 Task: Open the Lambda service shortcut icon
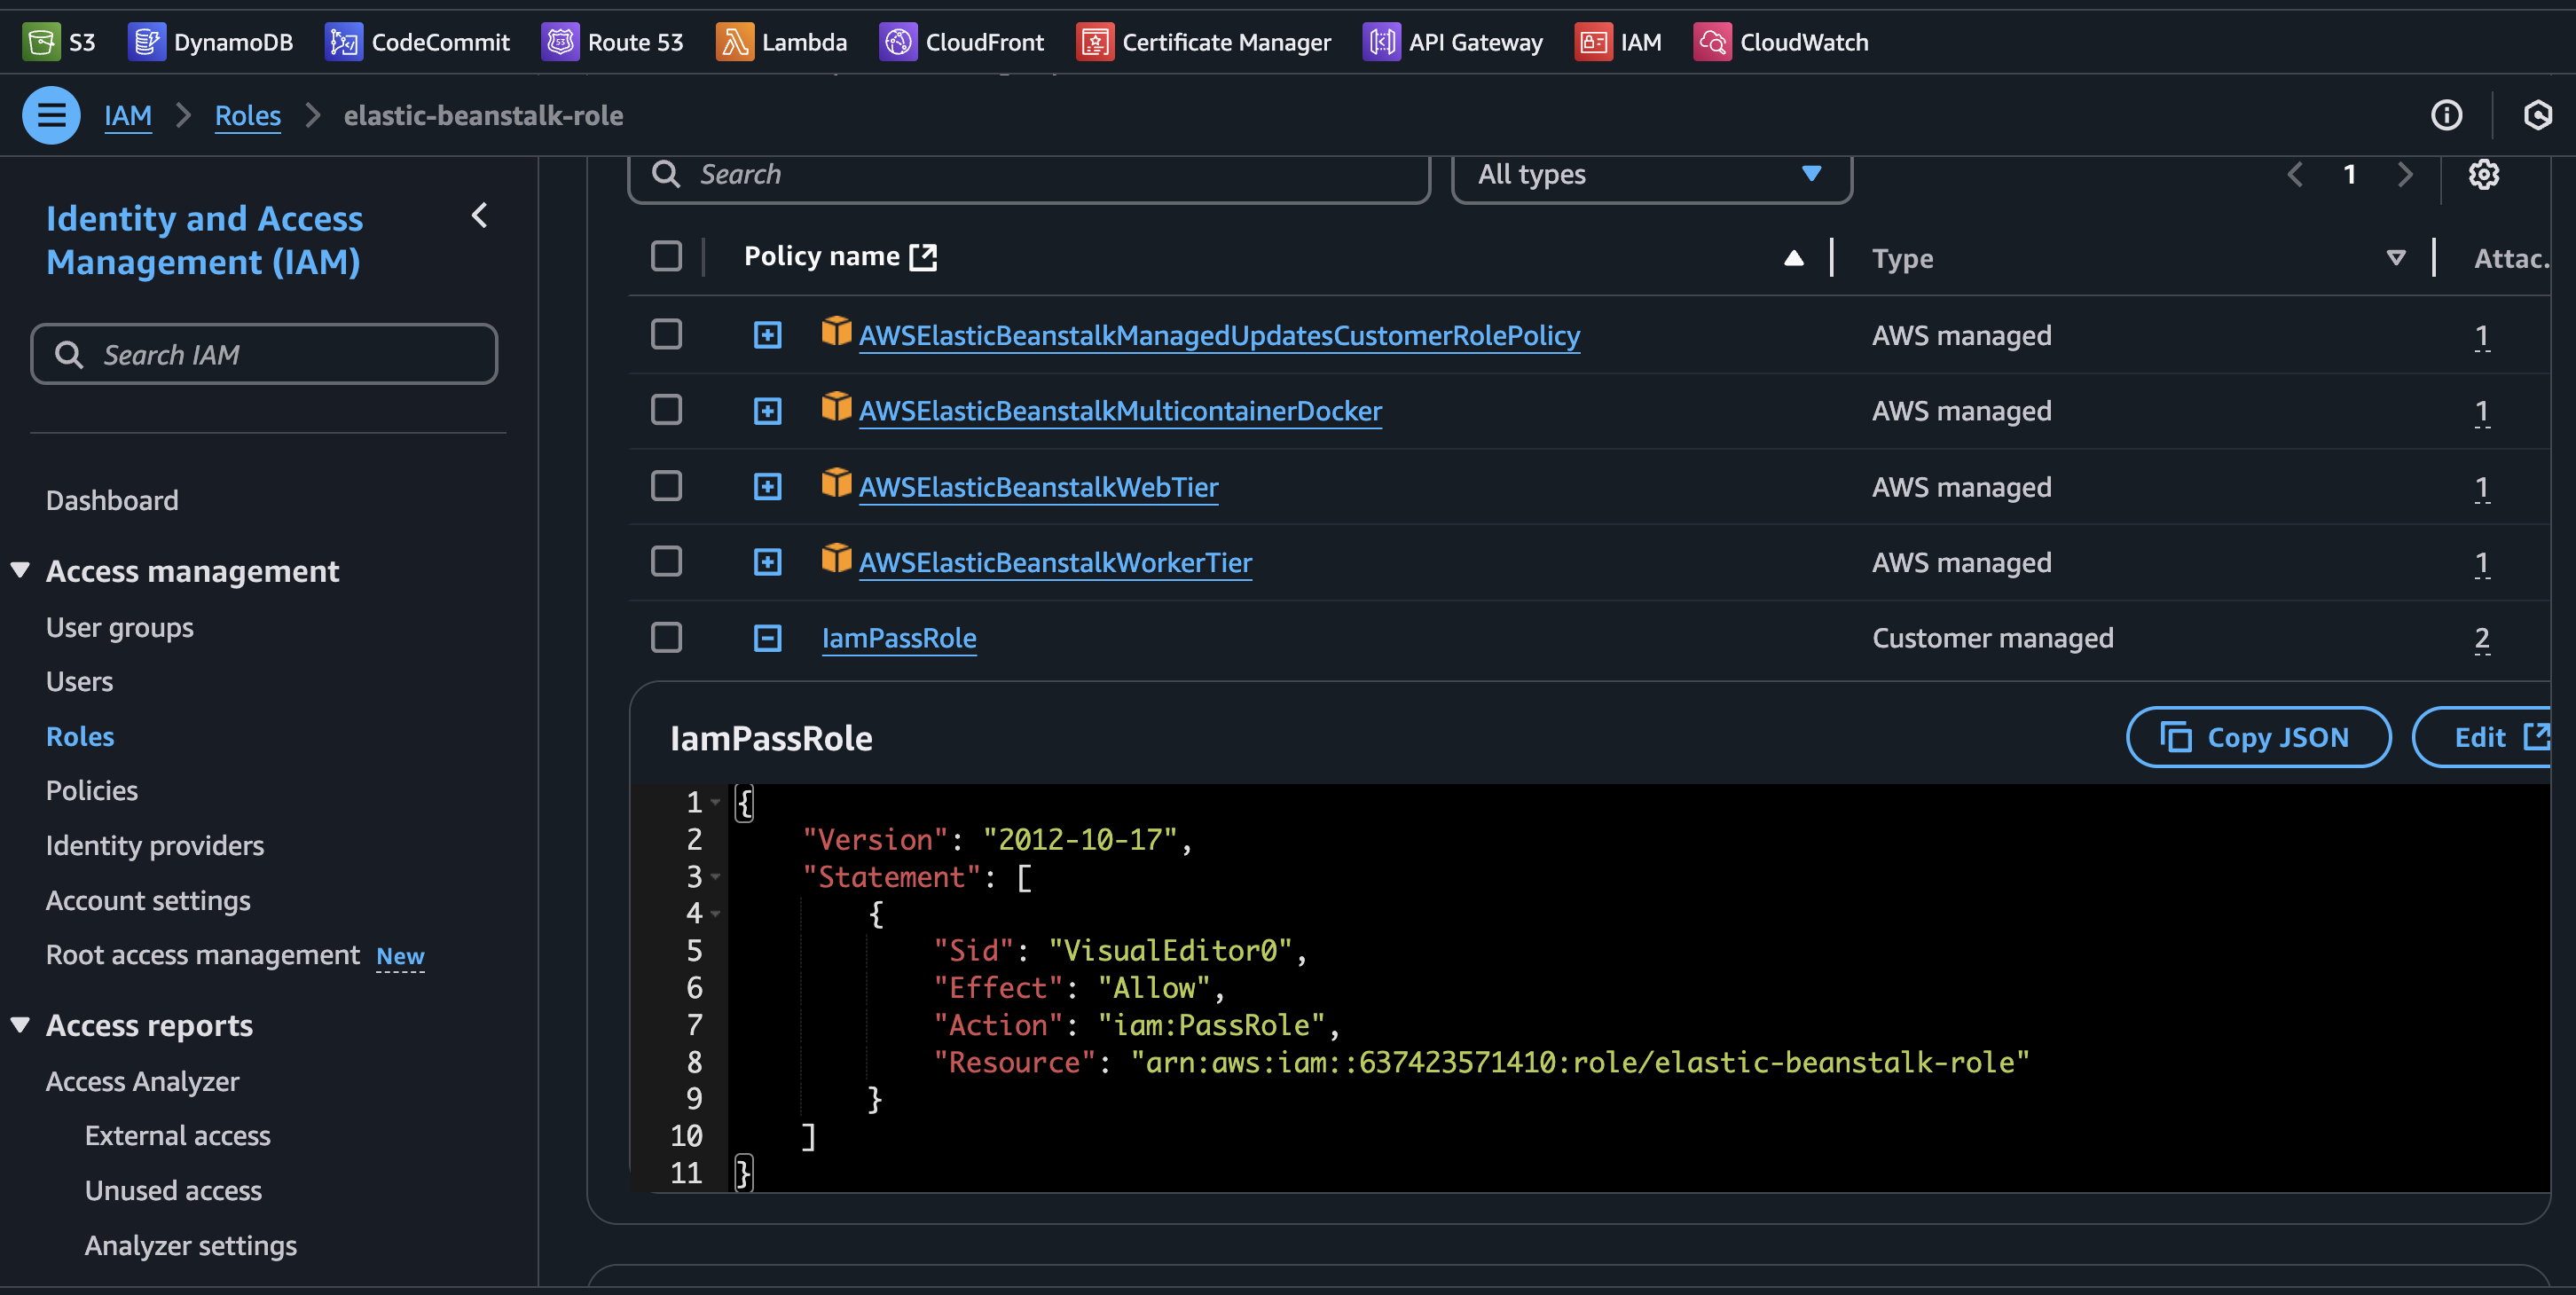(734, 42)
